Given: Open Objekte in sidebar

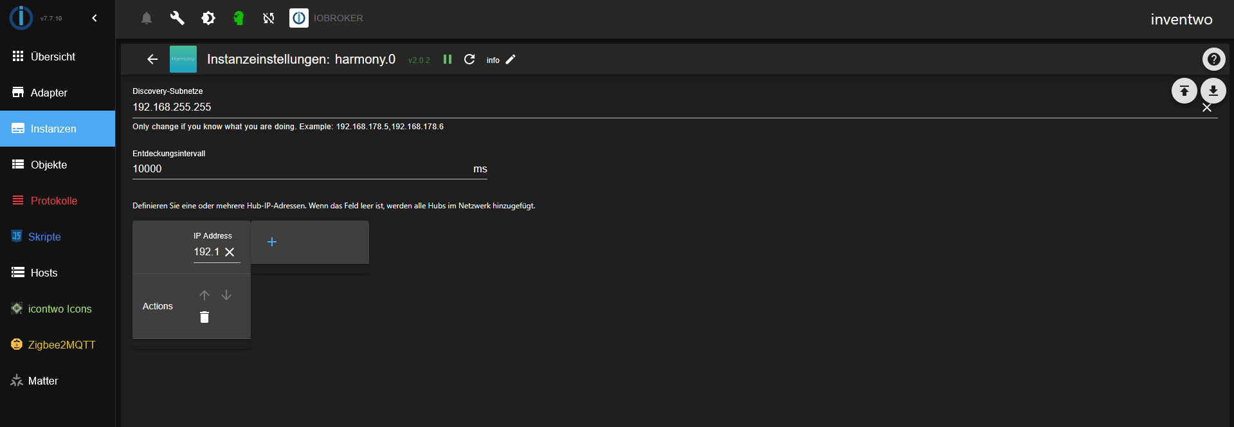Looking at the screenshot, I should coord(58,165).
